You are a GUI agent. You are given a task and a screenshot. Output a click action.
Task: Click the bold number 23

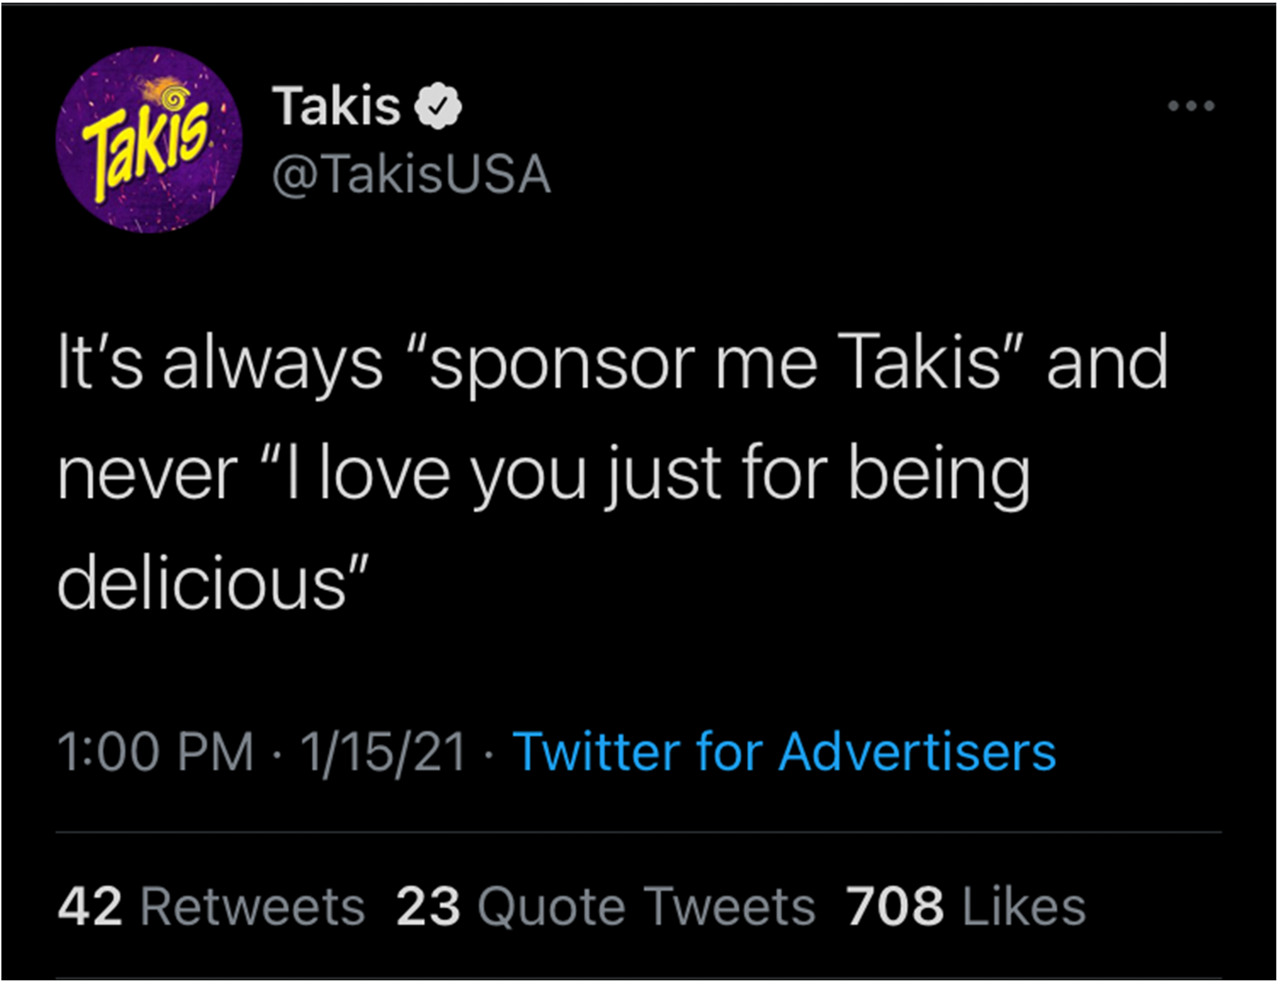[x=428, y=907]
